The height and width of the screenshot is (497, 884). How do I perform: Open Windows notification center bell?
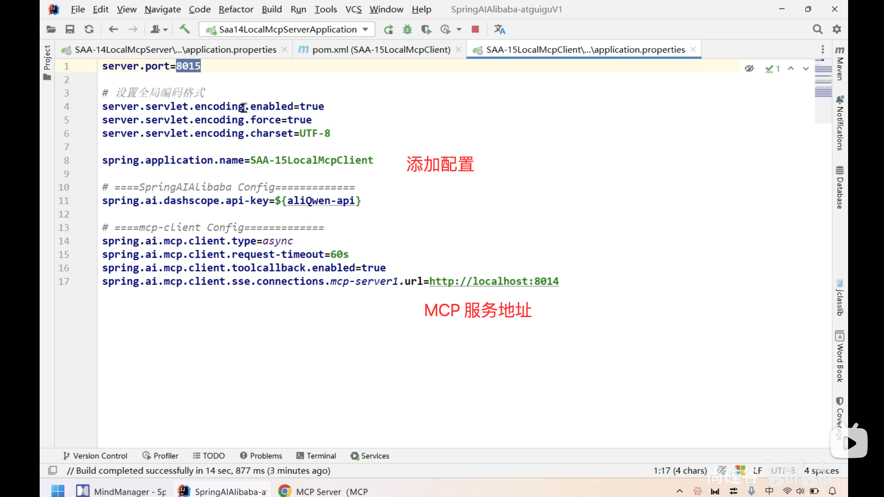point(832,491)
